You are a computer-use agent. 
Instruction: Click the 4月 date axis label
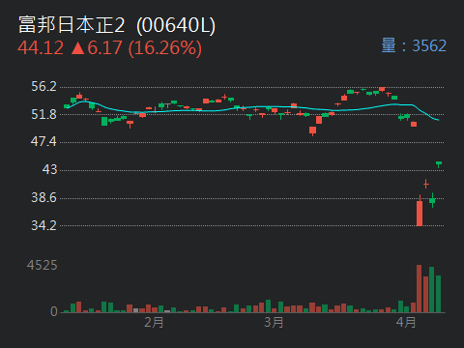pos(406,322)
